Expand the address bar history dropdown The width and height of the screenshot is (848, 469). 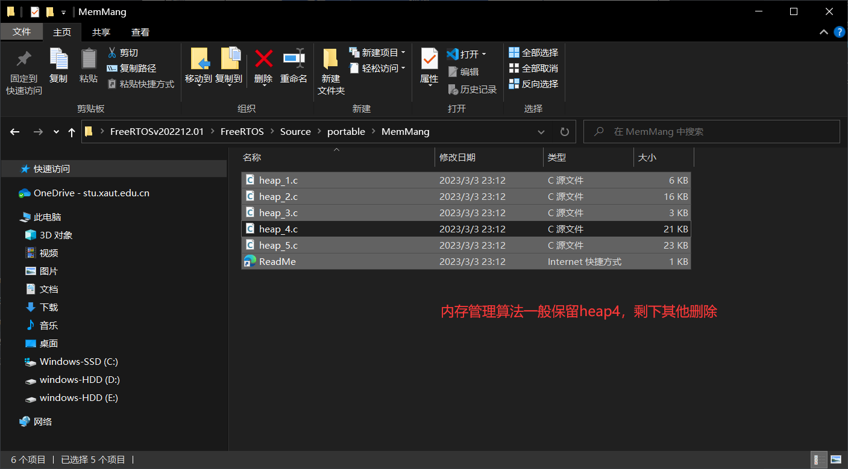point(541,132)
